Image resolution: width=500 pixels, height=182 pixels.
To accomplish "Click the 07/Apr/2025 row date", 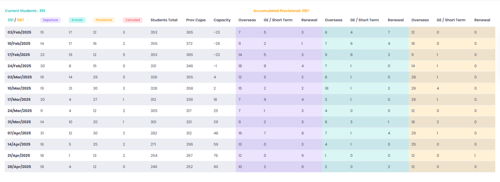I will pyautogui.click(x=19, y=133).
